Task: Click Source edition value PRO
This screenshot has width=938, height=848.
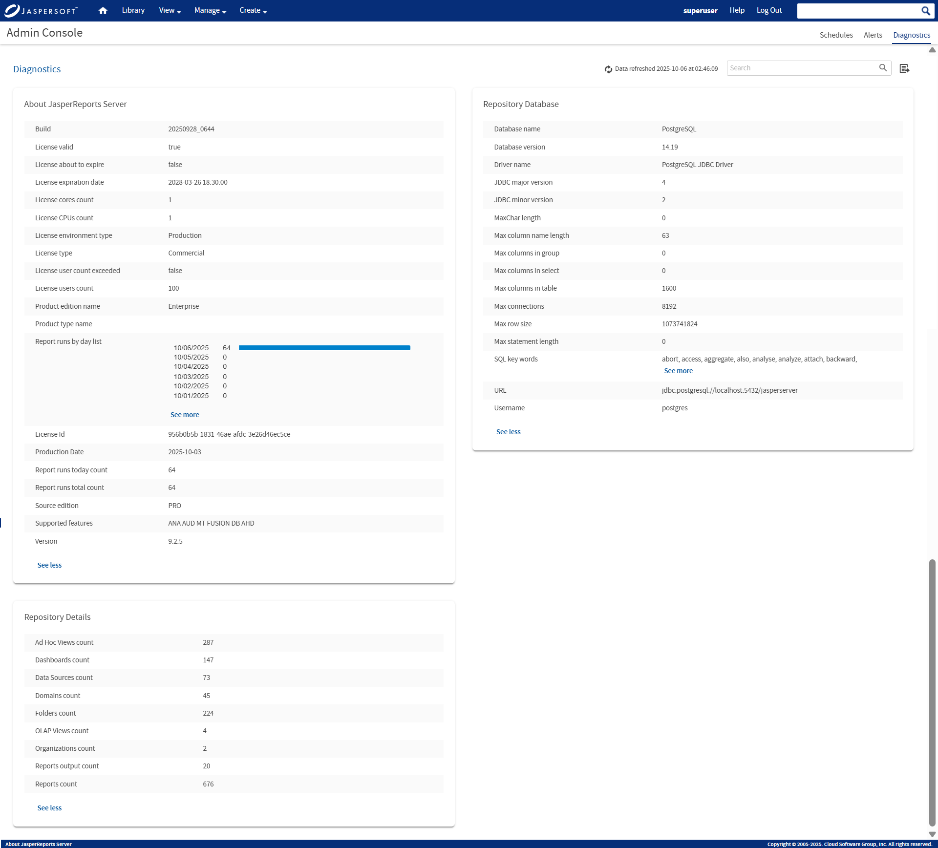Action: coord(174,506)
